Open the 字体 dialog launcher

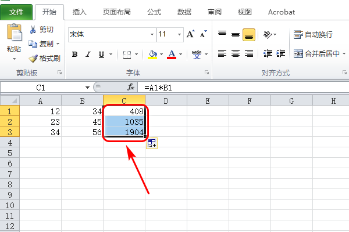coord(206,72)
